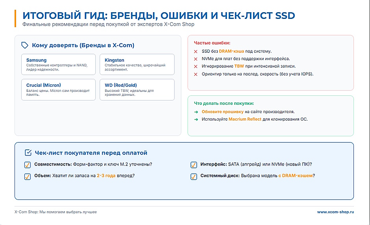The image size is (370, 225).
Task: Click the red X next to 'SSD без DRAM-кэша'
Action: [196, 52]
